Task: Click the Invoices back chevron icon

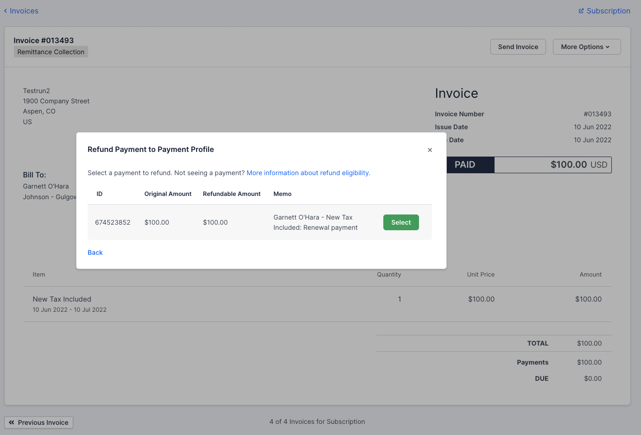Action: click(x=6, y=11)
